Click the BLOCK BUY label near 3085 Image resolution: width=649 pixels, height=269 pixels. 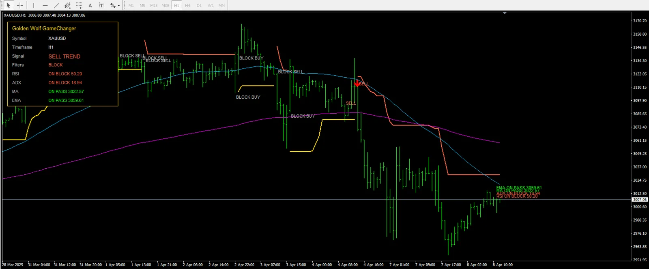point(303,116)
